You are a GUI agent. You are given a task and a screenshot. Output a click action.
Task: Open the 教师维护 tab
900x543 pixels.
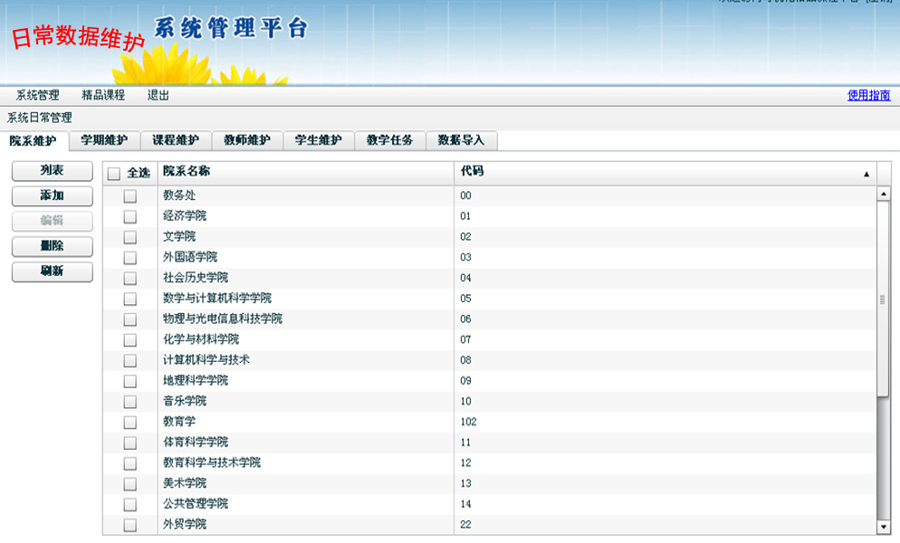[247, 140]
